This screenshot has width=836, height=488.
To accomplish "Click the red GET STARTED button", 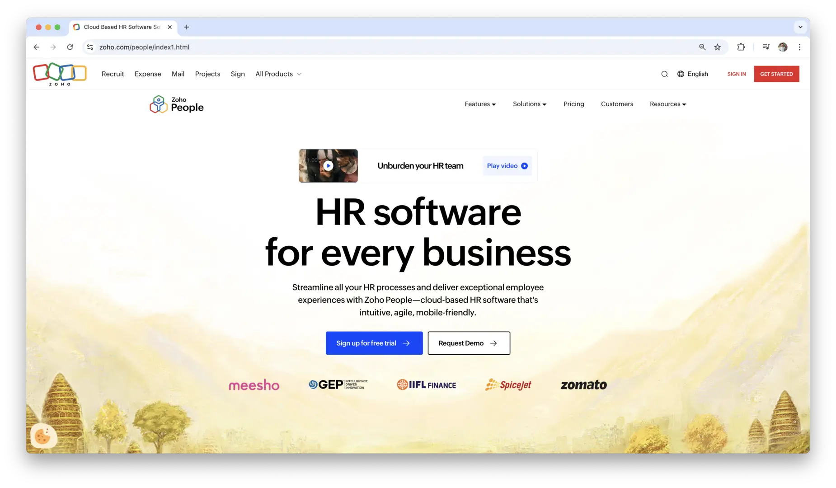I will tap(776, 74).
